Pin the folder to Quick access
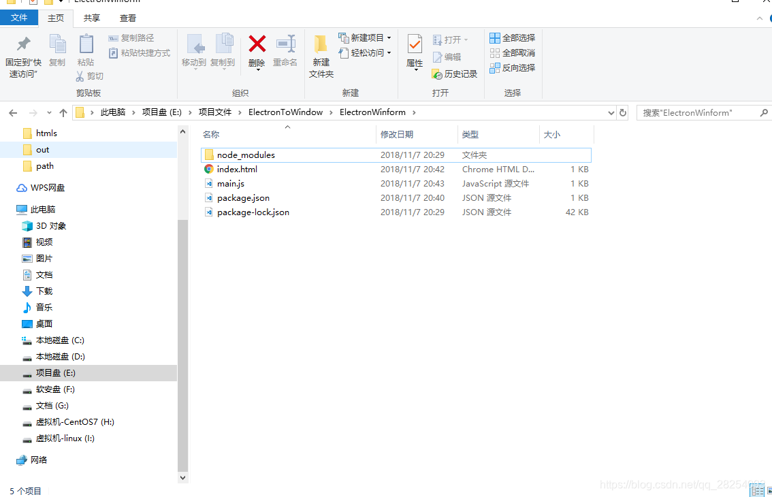The height and width of the screenshot is (497, 772). click(x=23, y=56)
